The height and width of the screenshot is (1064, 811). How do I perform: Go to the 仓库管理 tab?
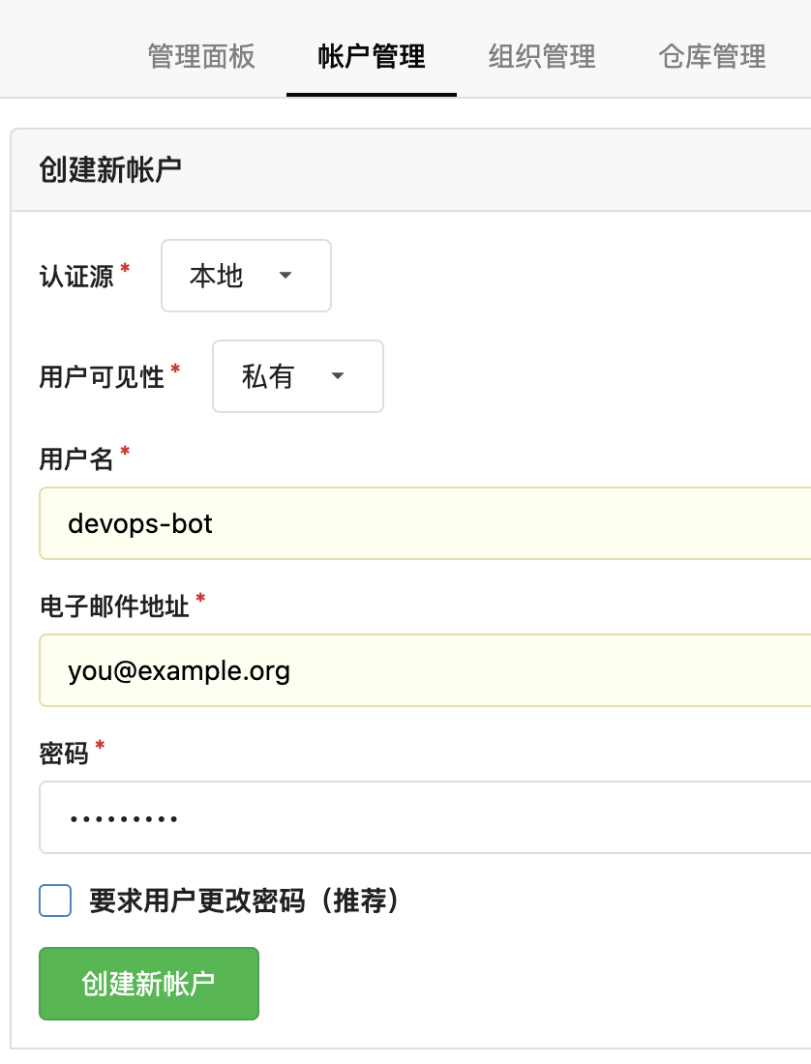(712, 56)
